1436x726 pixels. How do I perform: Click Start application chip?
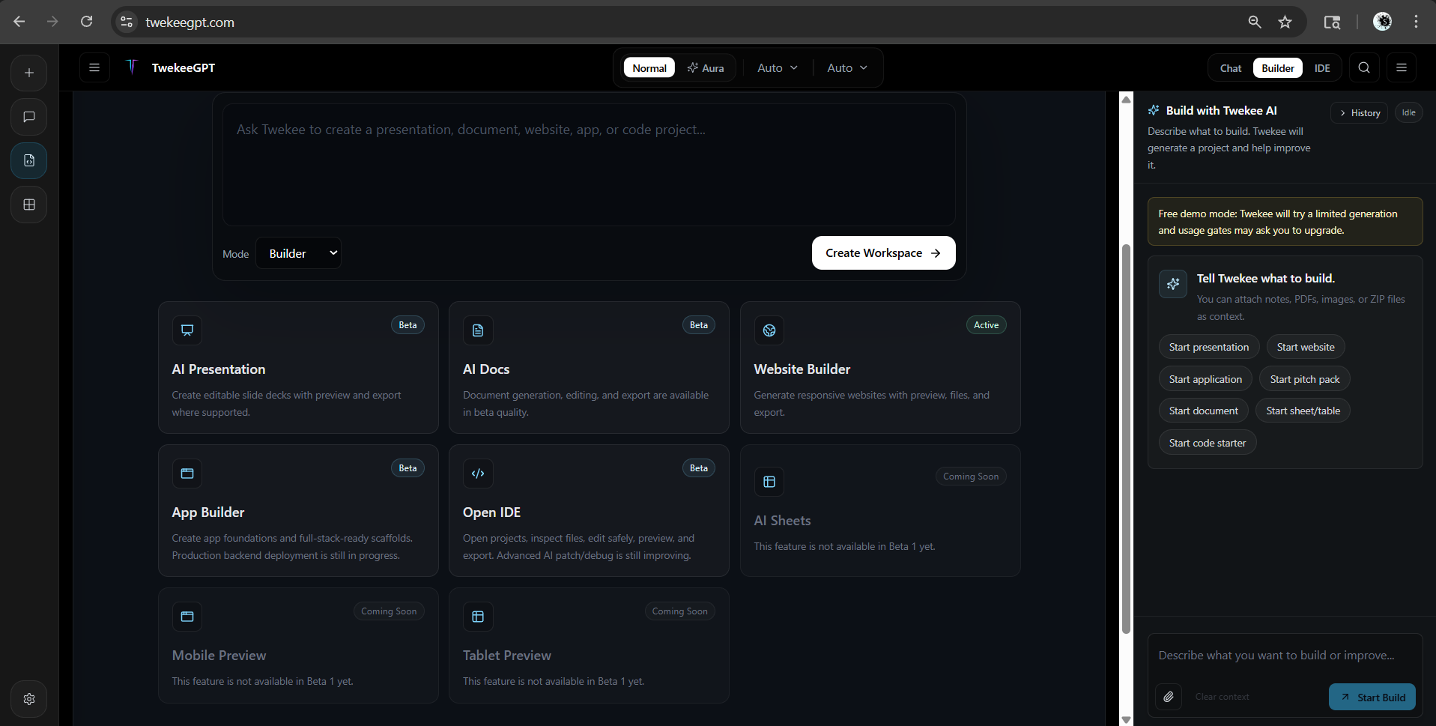(1205, 379)
